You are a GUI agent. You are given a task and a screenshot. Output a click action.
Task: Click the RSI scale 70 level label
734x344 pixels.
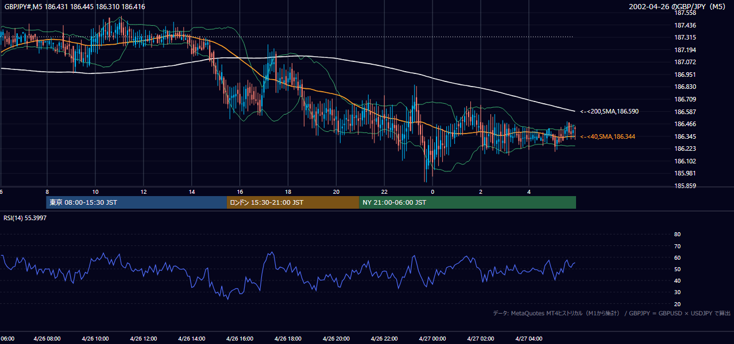(677, 246)
